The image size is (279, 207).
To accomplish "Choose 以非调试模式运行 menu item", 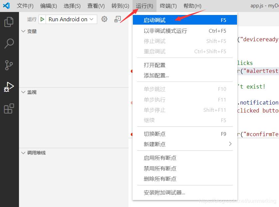I will click(x=185, y=31).
